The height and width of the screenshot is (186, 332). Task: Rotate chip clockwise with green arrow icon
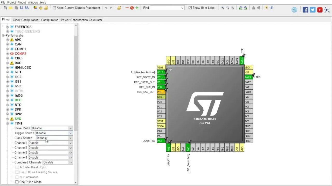point(241,8)
